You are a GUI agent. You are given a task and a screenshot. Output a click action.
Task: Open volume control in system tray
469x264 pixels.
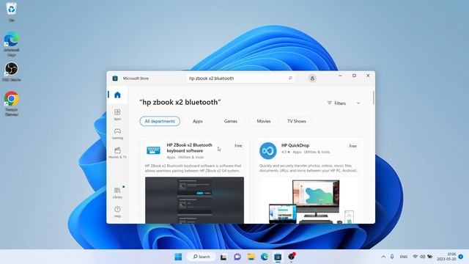422,257
